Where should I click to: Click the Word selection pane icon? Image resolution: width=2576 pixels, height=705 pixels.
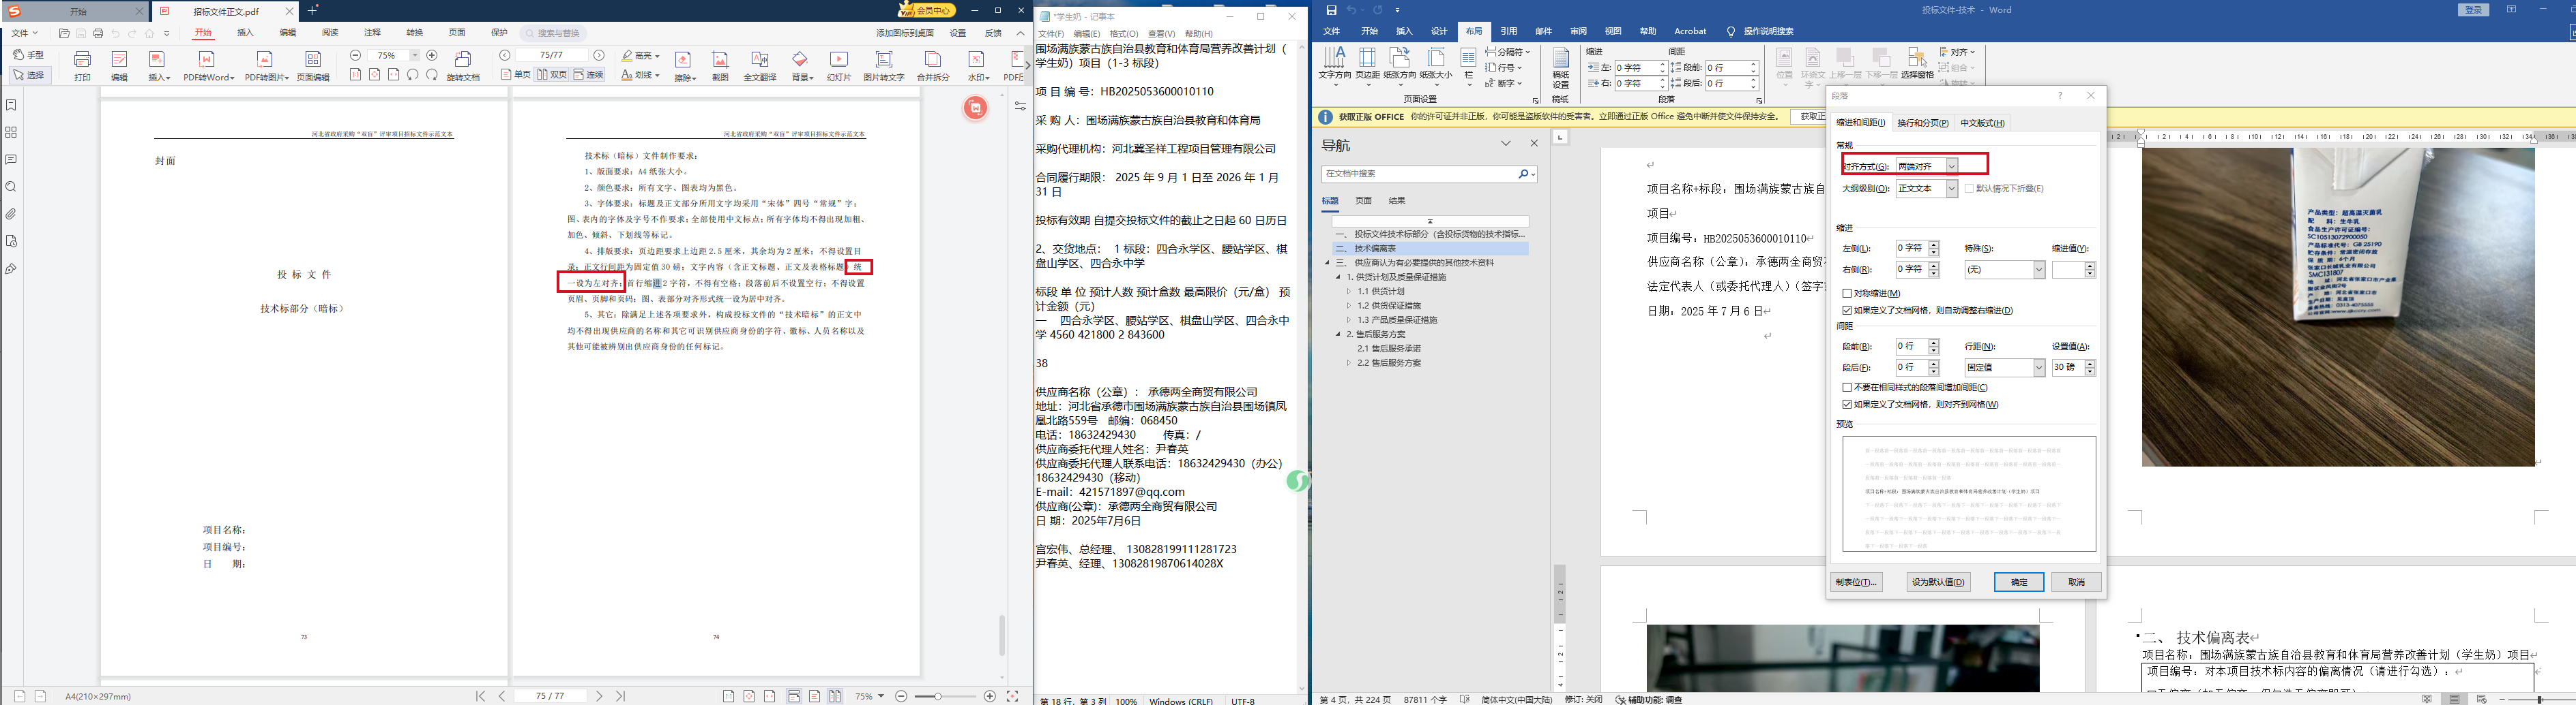(1917, 63)
